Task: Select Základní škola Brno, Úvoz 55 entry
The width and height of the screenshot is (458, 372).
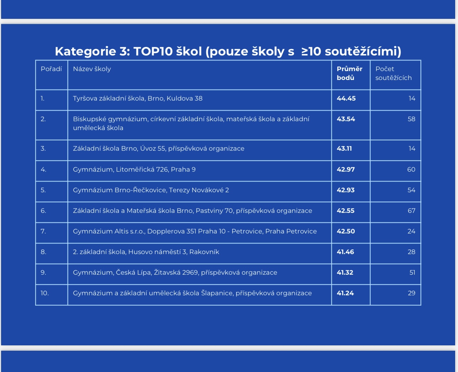Action: (159, 149)
